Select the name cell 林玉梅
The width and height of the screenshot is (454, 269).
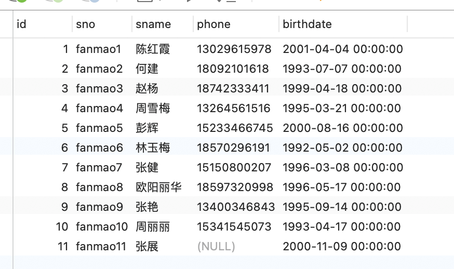(x=153, y=147)
